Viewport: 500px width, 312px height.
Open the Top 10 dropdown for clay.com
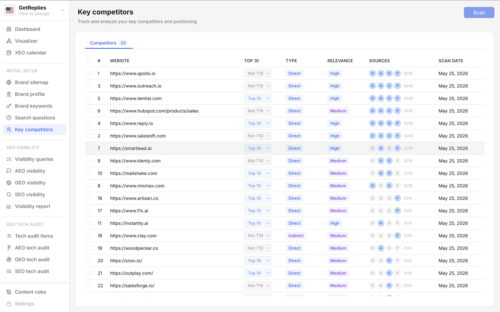tap(258, 236)
